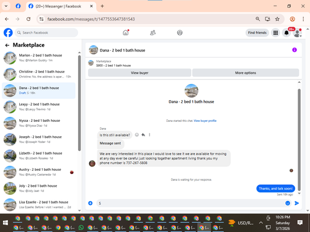This screenshot has width=310, height=232.
Task: Go back from Marketplace chats list
Action: pos(7,45)
